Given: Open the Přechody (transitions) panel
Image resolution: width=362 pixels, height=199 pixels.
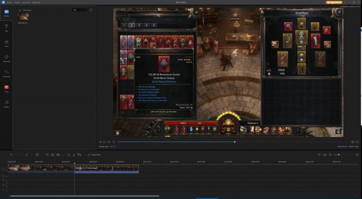Looking at the screenshot, I should [x=6, y=74].
